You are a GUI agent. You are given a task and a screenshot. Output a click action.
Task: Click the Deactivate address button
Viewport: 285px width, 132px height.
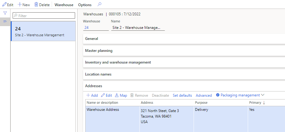coord(160,95)
